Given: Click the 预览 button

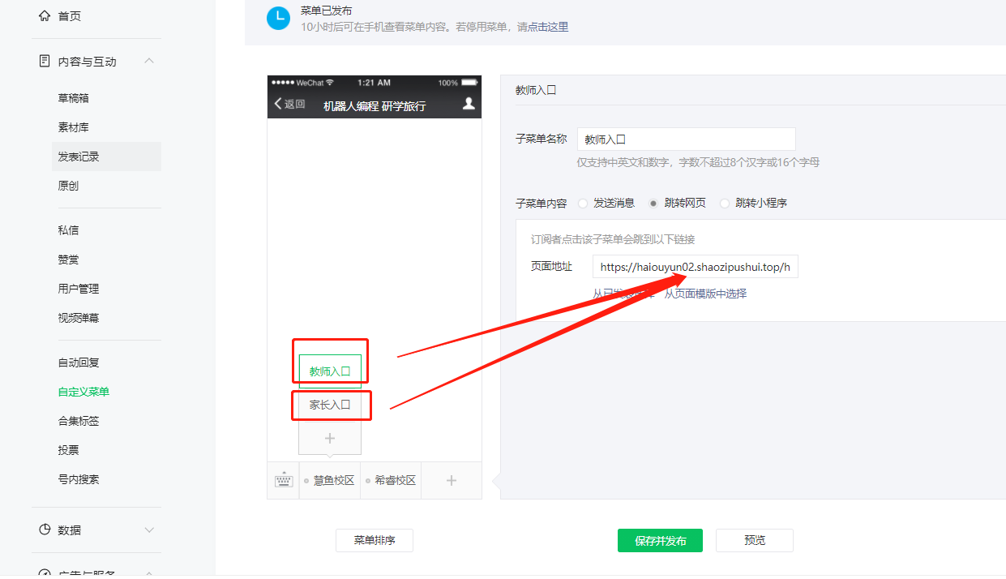Looking at the screenshot, I should pos(755,540).
